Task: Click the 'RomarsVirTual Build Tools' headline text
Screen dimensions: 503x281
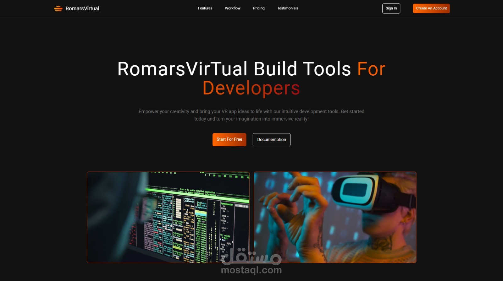Action: click(234, 69)
